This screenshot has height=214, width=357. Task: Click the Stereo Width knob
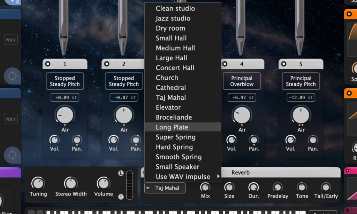(71, 183)
